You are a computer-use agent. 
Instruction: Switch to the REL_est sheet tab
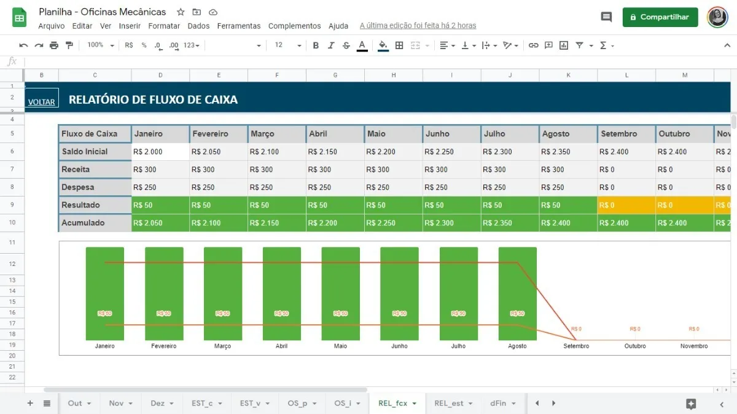448,404
